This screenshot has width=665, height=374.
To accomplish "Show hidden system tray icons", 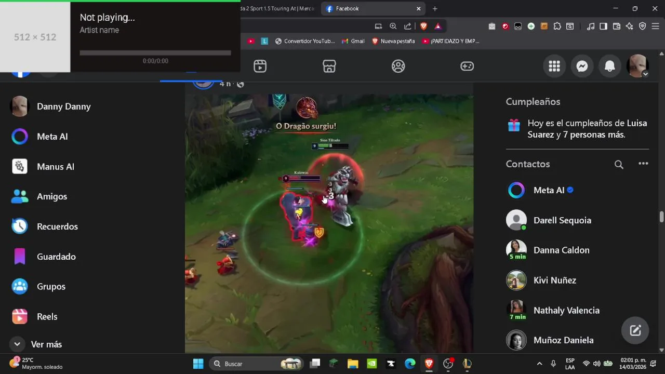I will (x=539, y=364).
